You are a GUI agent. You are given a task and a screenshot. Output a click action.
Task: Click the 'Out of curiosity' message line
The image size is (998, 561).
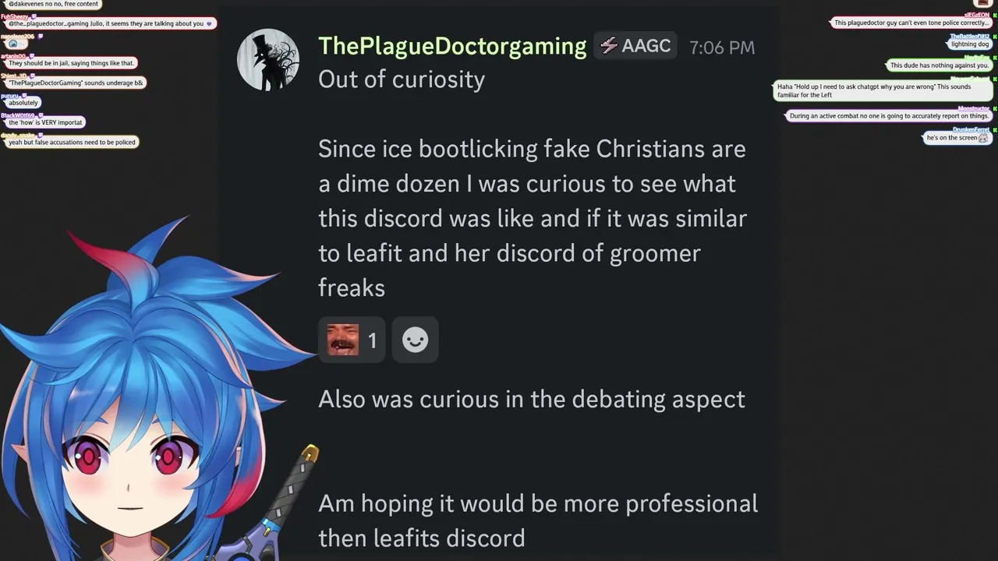coord(402,79)
